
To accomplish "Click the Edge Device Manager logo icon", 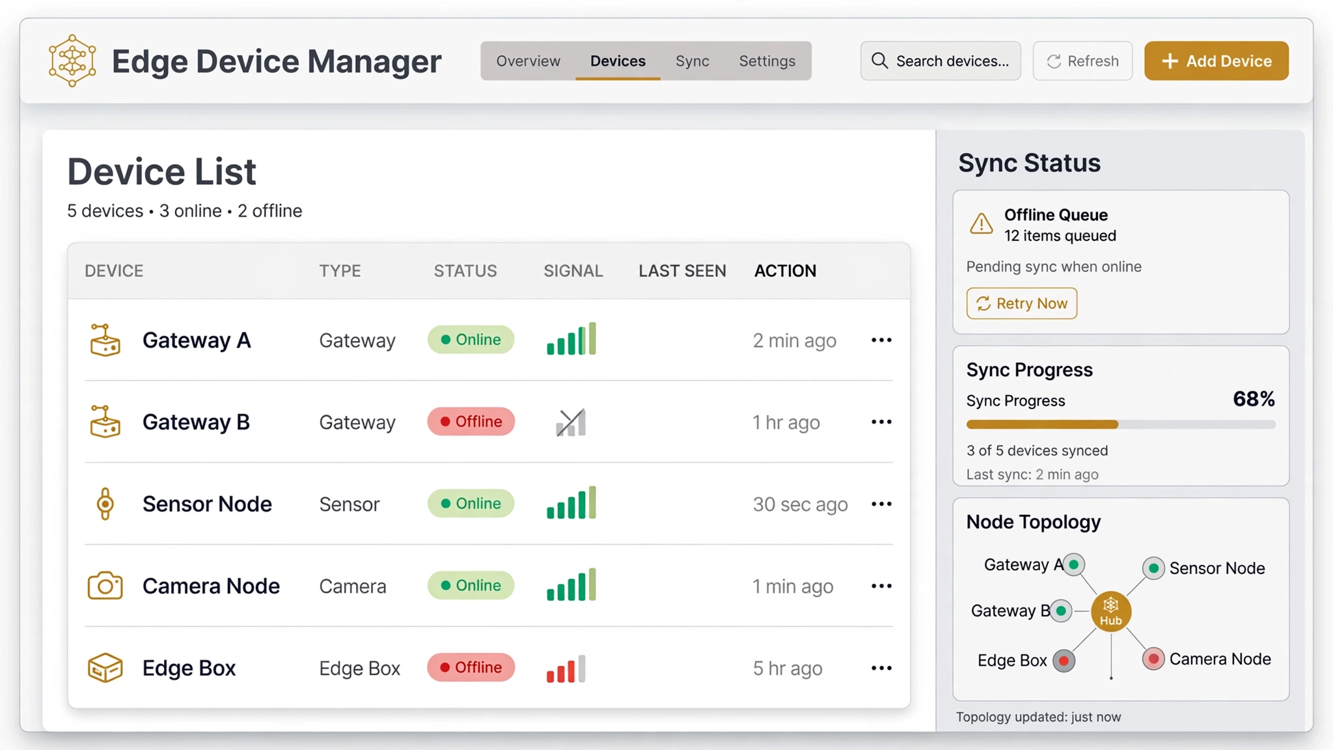I will (x=72, y=61).
